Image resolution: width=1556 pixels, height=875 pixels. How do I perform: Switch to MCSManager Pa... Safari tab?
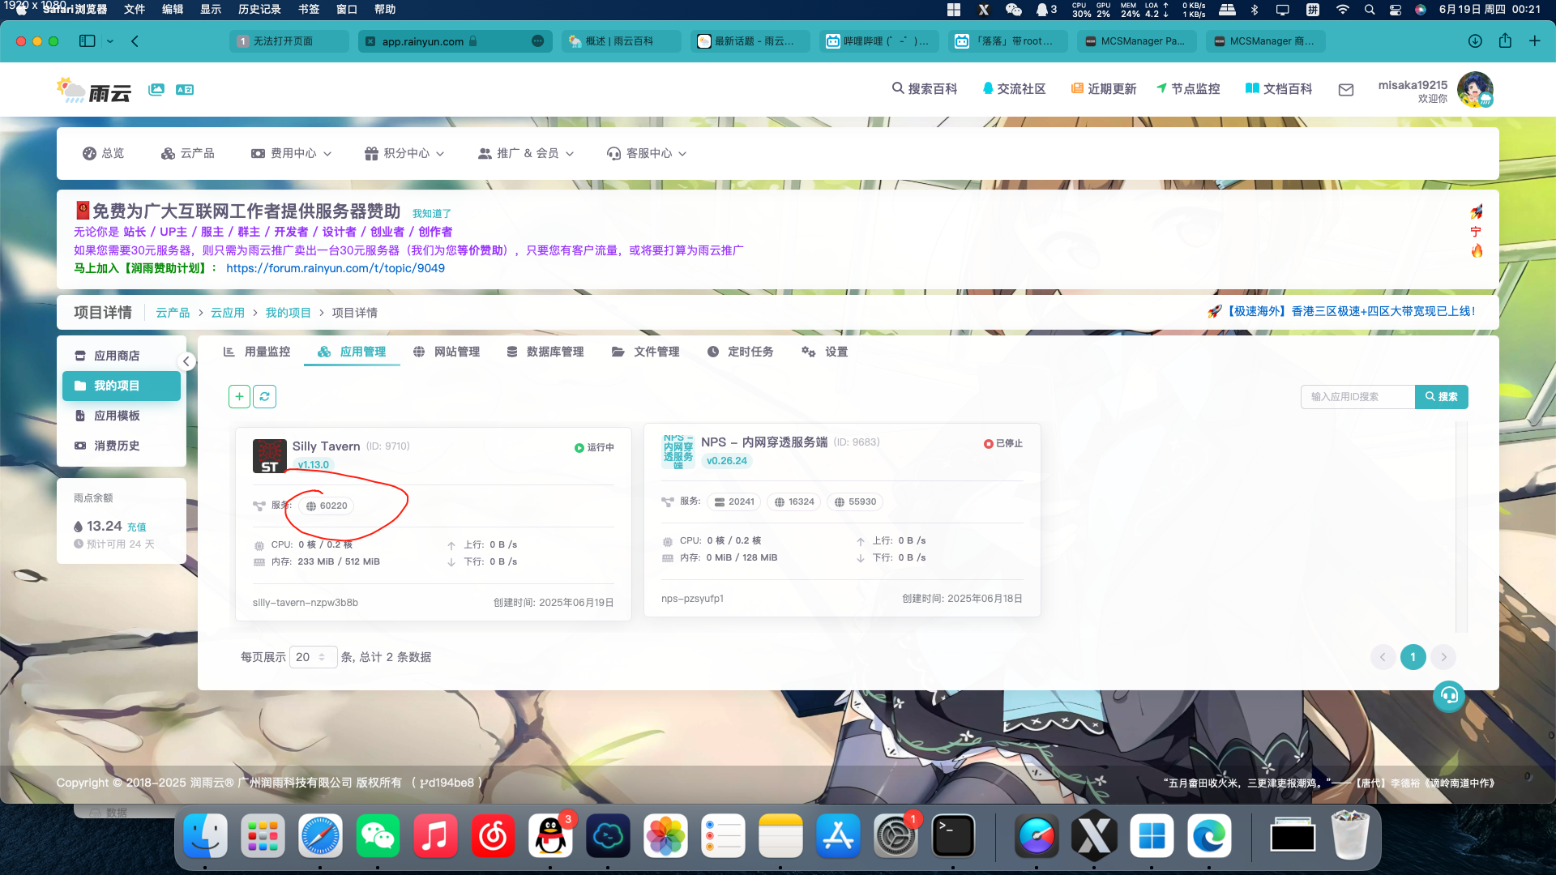pyautogui.click(x=1136, y=41)
